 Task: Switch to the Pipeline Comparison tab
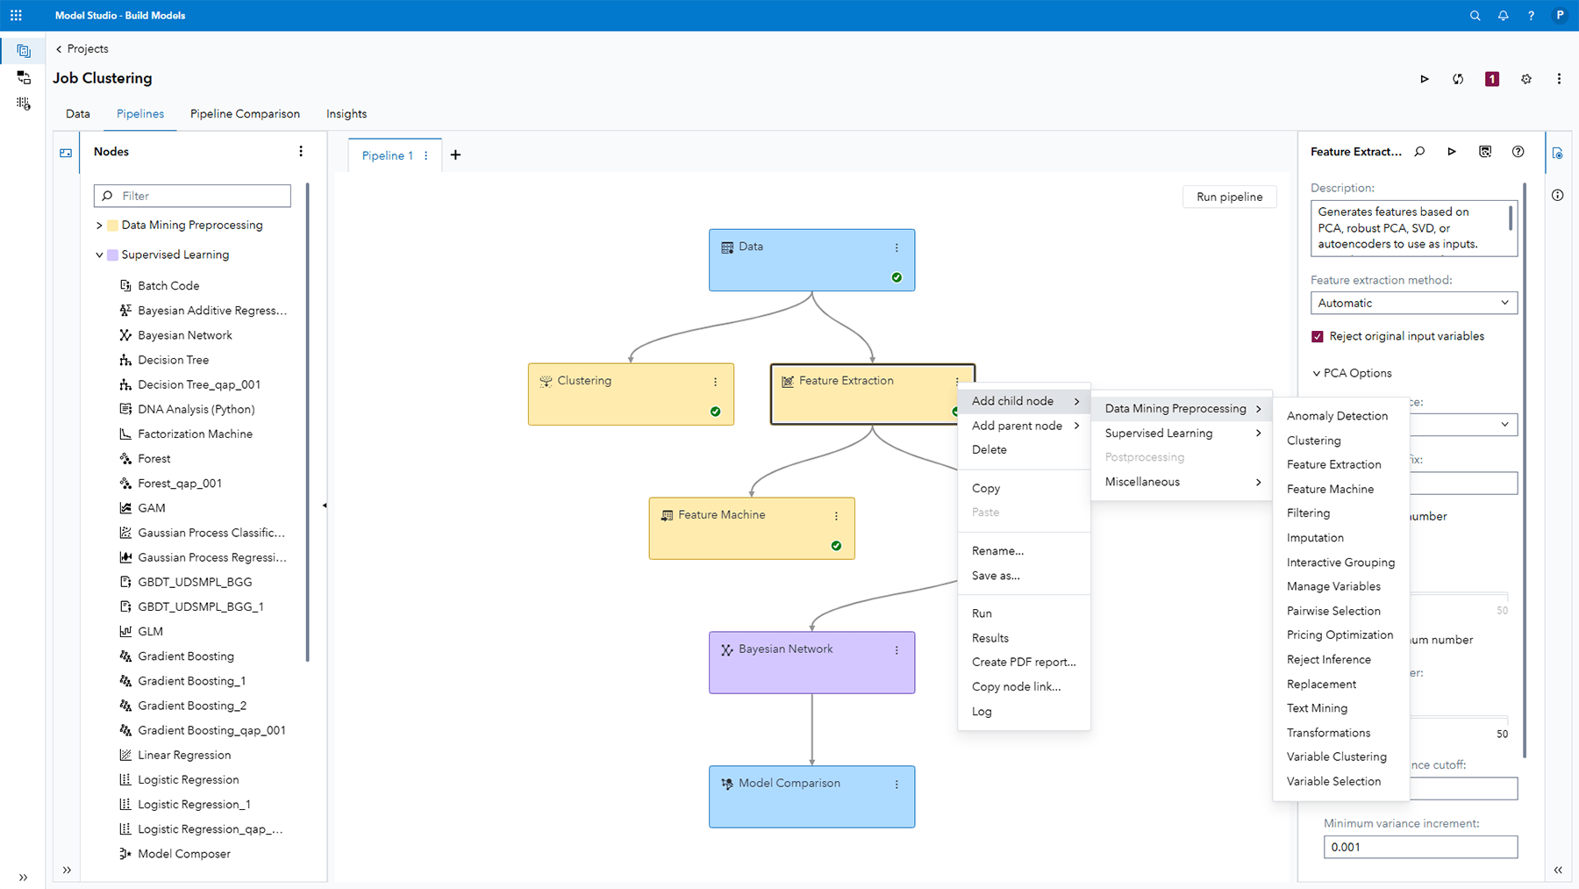245,113
